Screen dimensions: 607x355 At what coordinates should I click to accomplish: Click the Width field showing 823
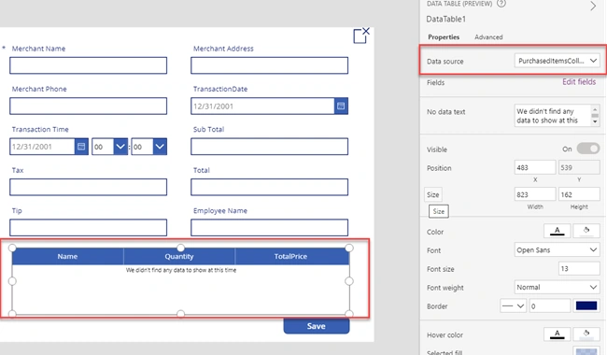coord(534,194)
